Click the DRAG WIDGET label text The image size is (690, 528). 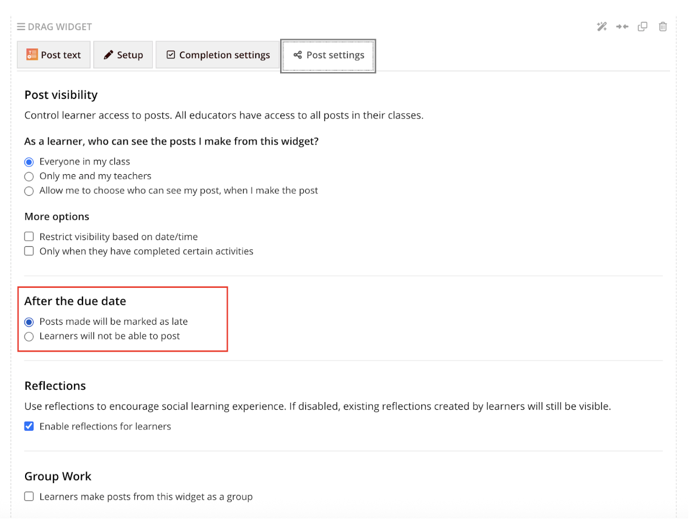click(60, 27)
